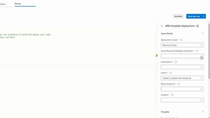This screenshot has width=210, height=118.
Task: Show info for Deployment scope field
Action: point(181,40)
